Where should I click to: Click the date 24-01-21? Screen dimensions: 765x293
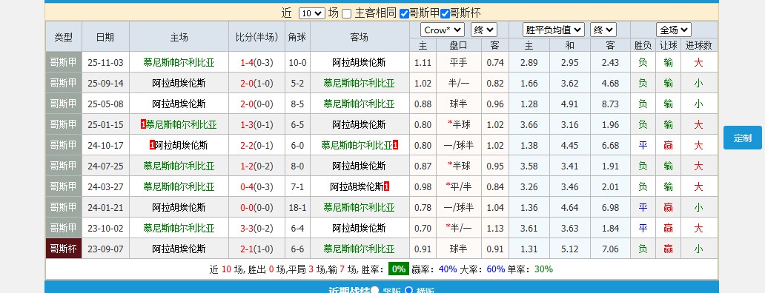click(x=105, y=207)
